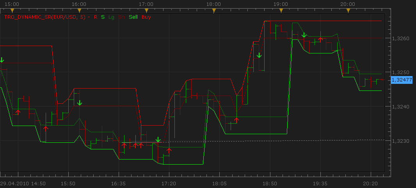Screen dimensions: 416x188
Task: Click the green S legend entry
Action: (x=103, y=17)
